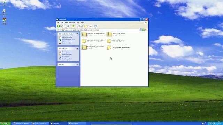
Task: Expand the Details panel chevron
Action: (x=77, y=65)
